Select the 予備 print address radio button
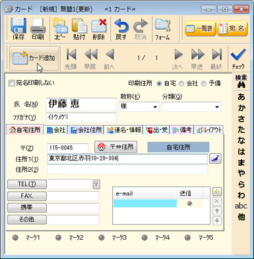The image size is (254, 259). point(204,84)
